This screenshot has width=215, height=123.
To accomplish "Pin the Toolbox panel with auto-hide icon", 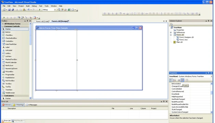I will (x=27, y=21).
